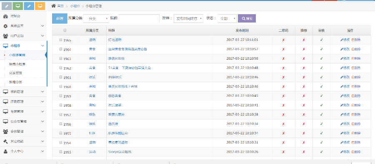Screen dimensions: 375x164
Task: Click the 用户及组 users icon
Action: click(x=5, y=36)
